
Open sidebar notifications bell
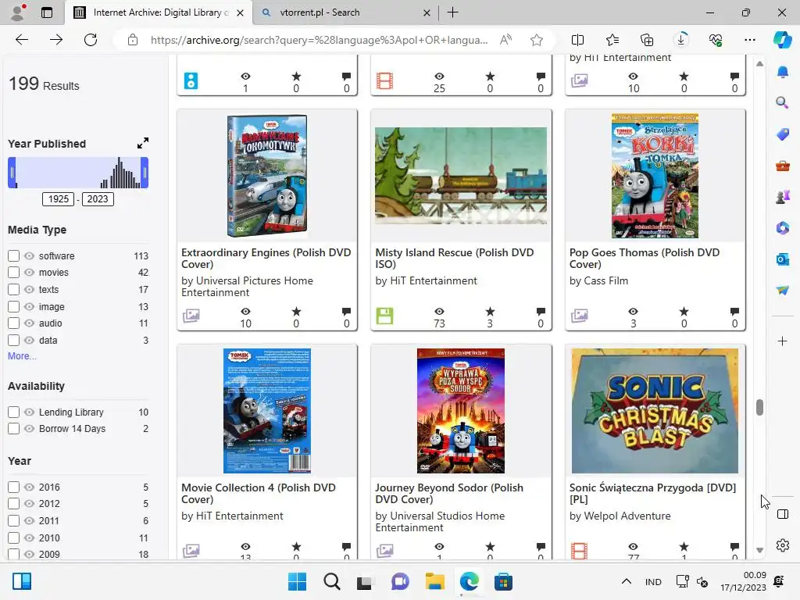[x=782, y=72]
